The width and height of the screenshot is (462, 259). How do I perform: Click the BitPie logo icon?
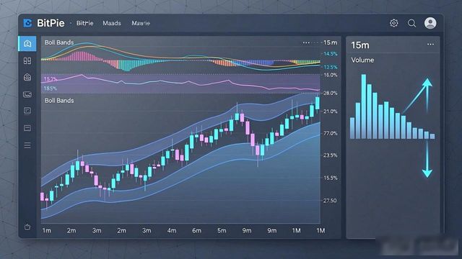[x=27, y=23]
